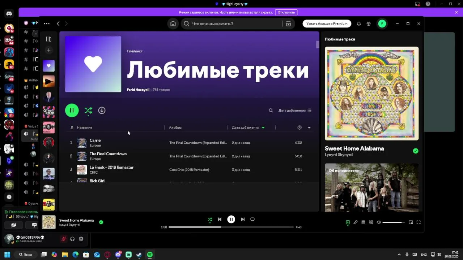Viewport: 463px width, 260px height.
Task: Go forward with the Spotify forward arrow
Action: [66, 23]
